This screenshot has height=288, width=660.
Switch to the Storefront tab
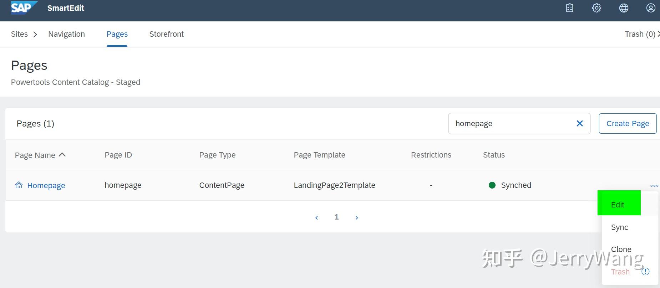coord(166,34)
